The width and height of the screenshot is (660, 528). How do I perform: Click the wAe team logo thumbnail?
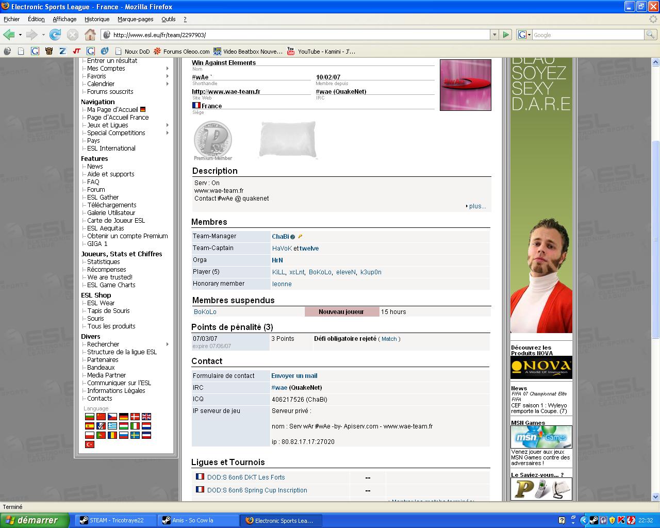click(x=466, y=85)
